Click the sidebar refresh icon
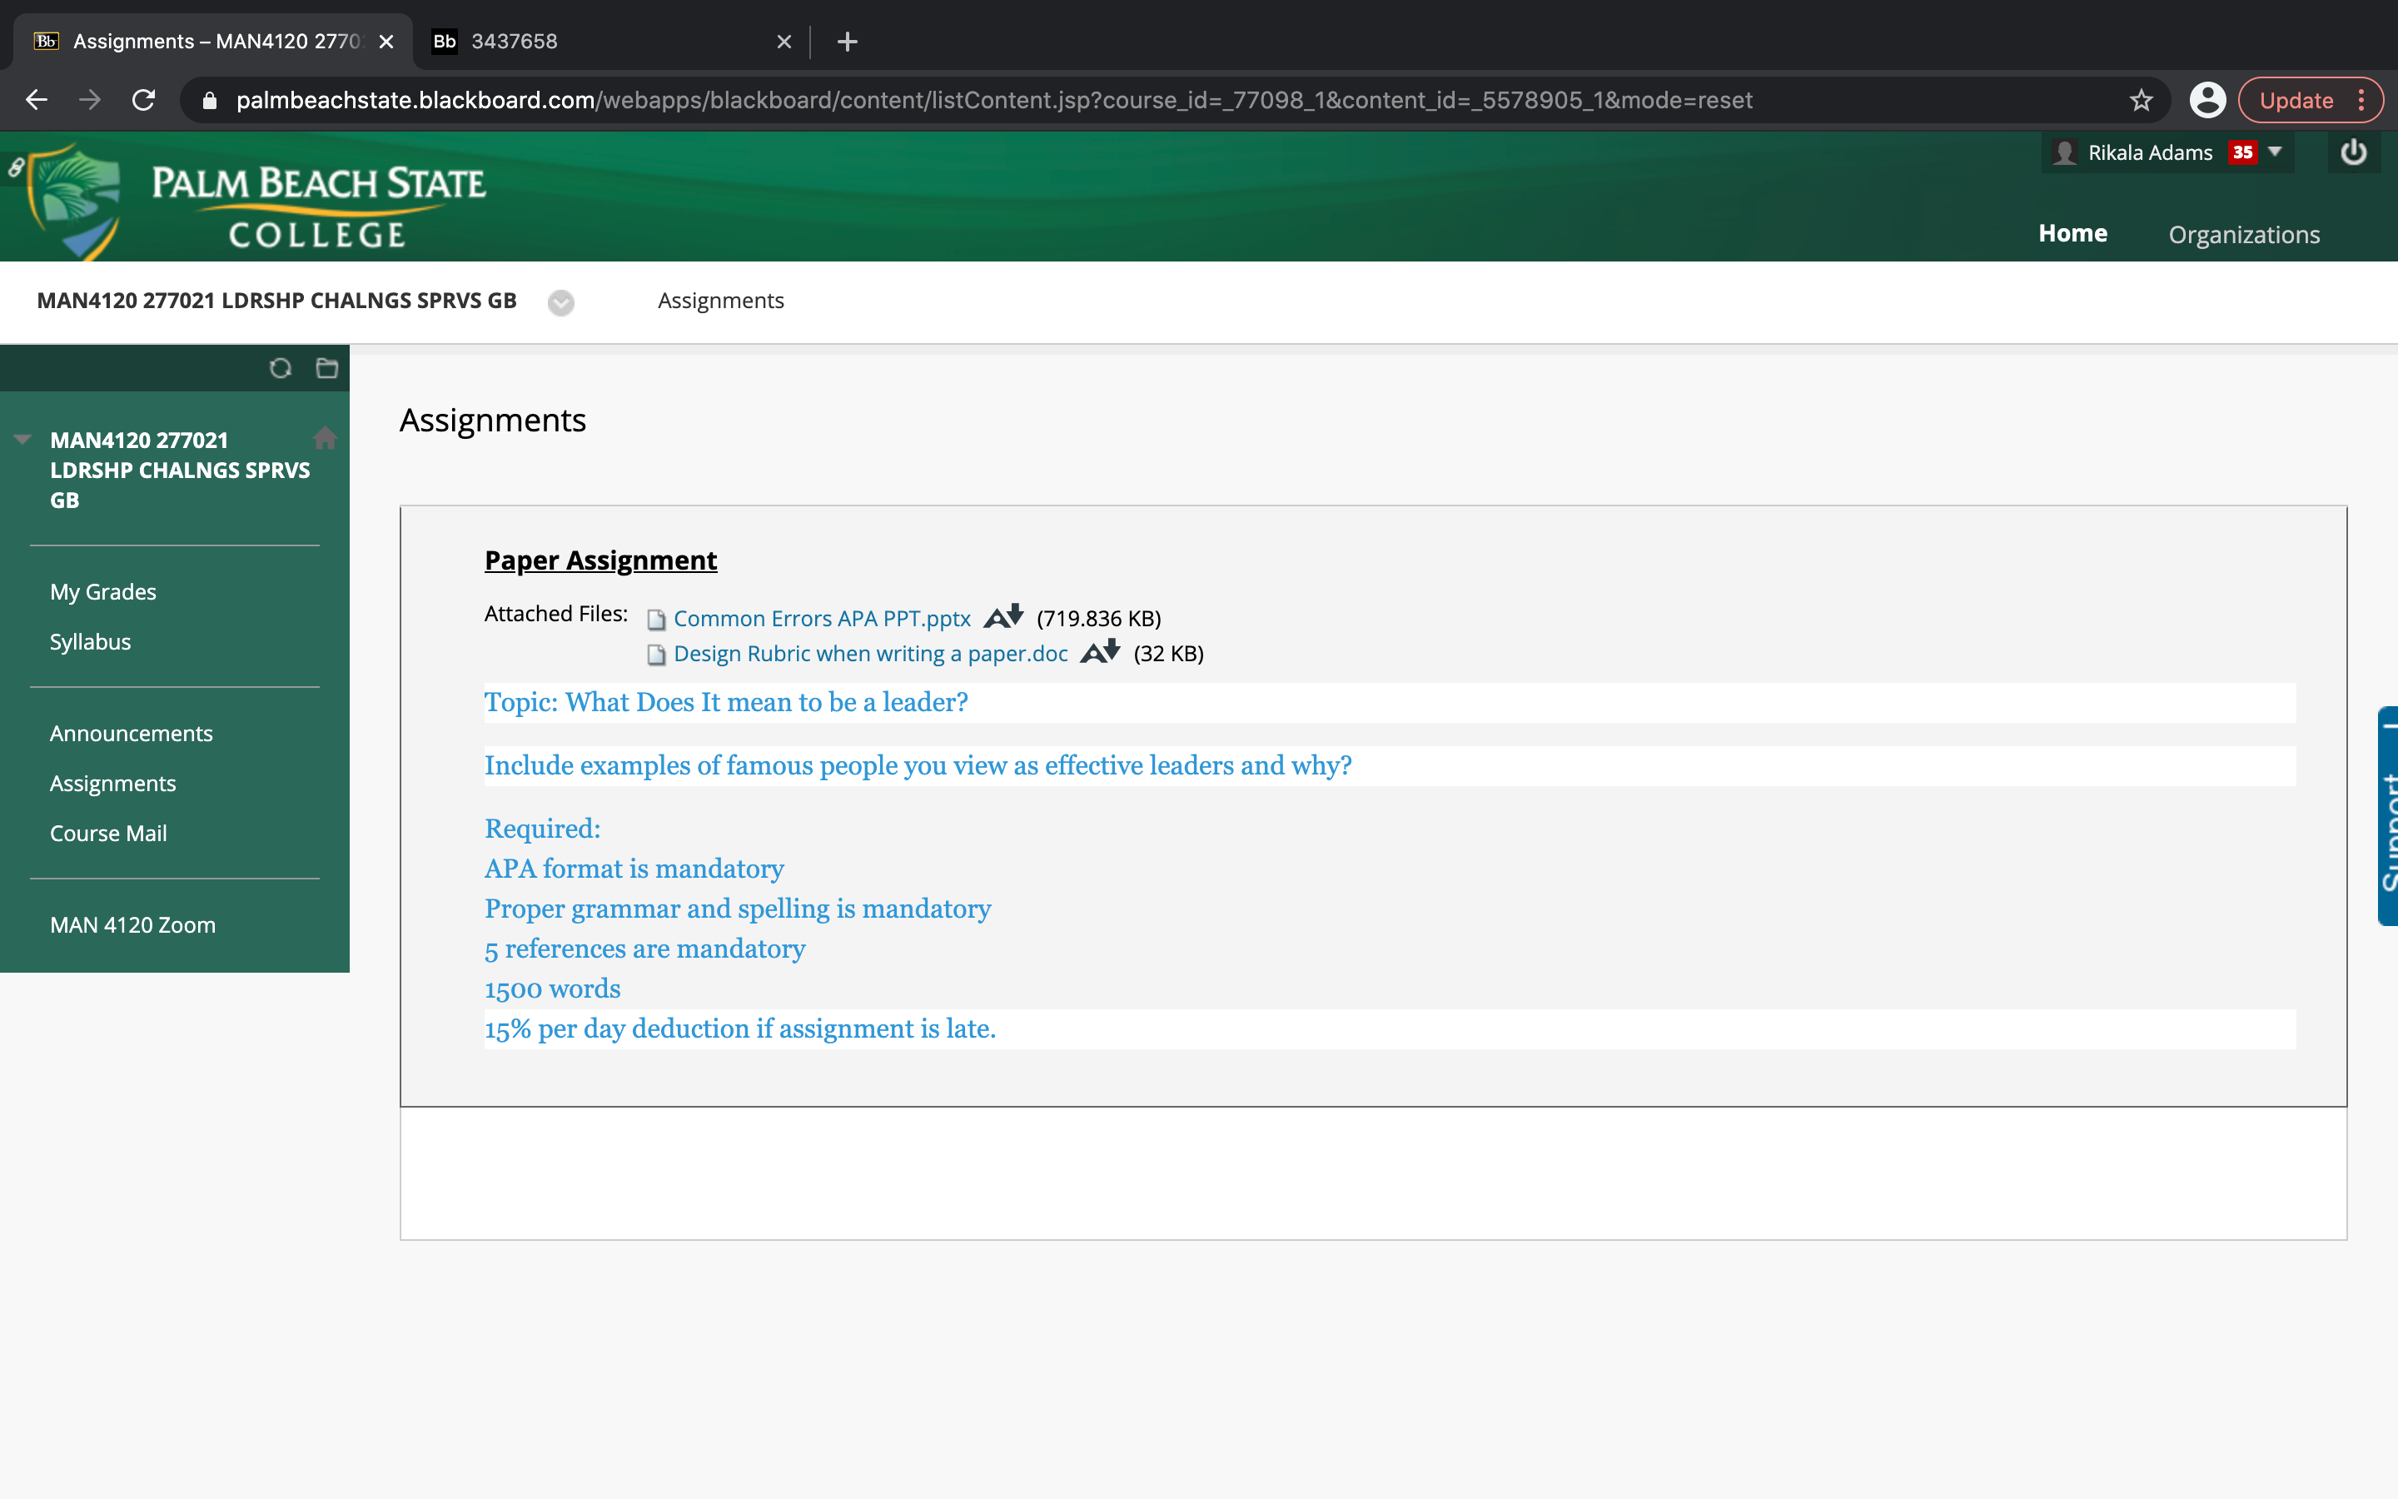This screenshot has height=1499, width=2398. (281, 369)
